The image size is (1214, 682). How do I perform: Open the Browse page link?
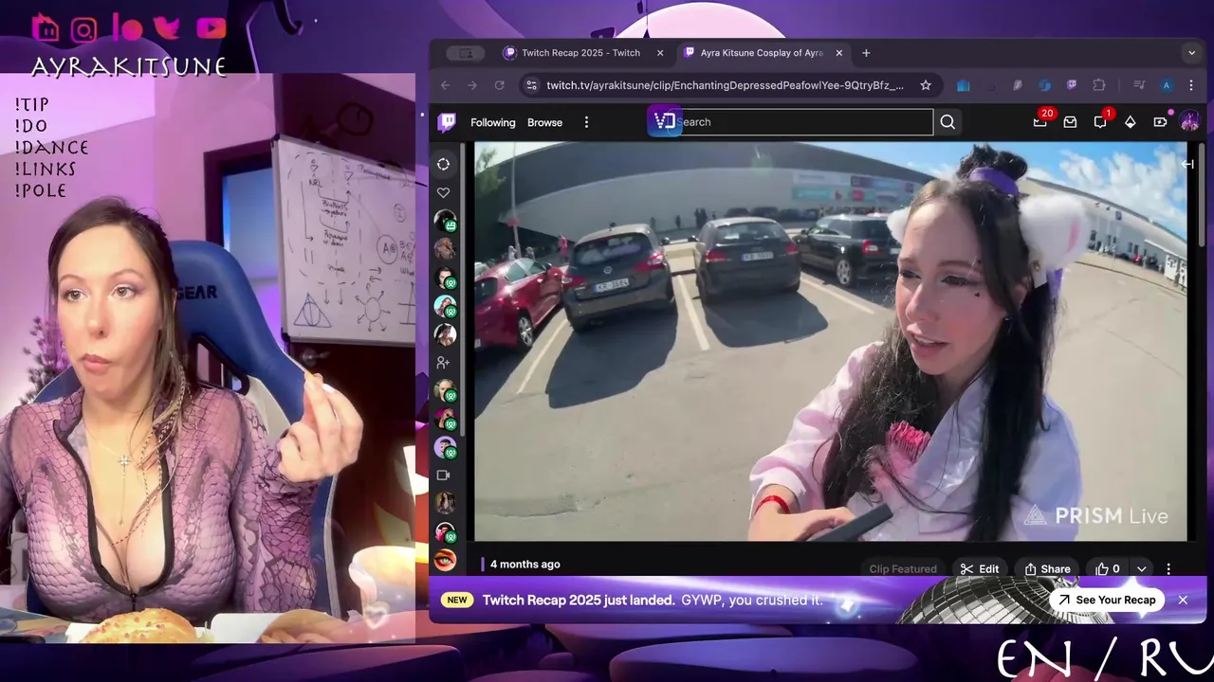(544, 122)
